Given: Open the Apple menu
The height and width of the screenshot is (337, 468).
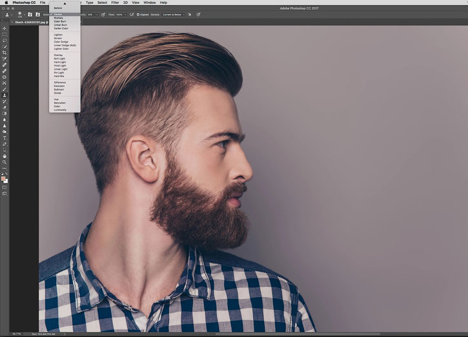Looking at the screenshot, I should [x=6, y=3].
